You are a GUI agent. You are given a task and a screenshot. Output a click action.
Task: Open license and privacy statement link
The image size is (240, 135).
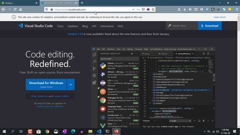point(50,106)
